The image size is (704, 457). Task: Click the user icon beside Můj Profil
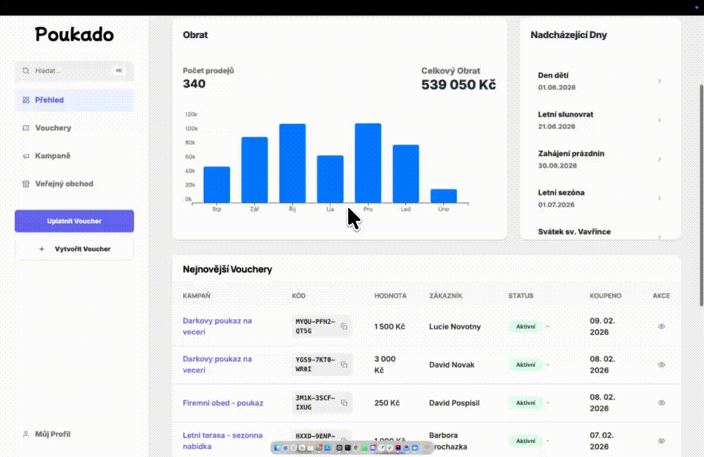pos(26,434)
